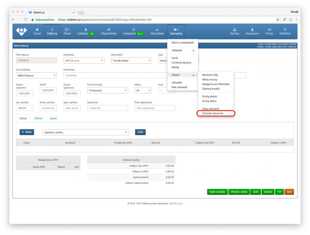Screen dimensions: 310x235
Task: Open Zprávy messages icon
Action: pyautogui.click(x=234, y=31)
